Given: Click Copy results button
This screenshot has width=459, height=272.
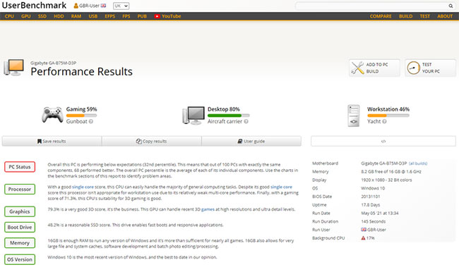Looking at the screenshot, I should coord(152,141).
